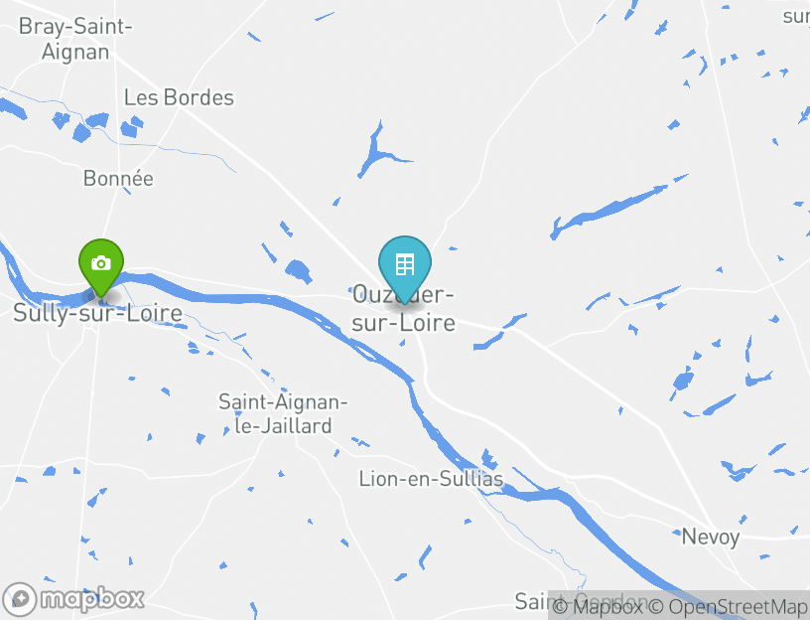Click the Ouzouer-sur-Loire town label
The height and width of the screenshot is (620, 810).
tap(403, 309)
